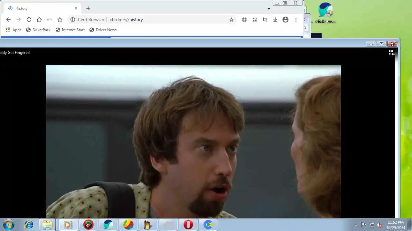Launch Internet Explorer from taskbar
The height and width of the screenshot is (231, 412).
pos(29,225)
